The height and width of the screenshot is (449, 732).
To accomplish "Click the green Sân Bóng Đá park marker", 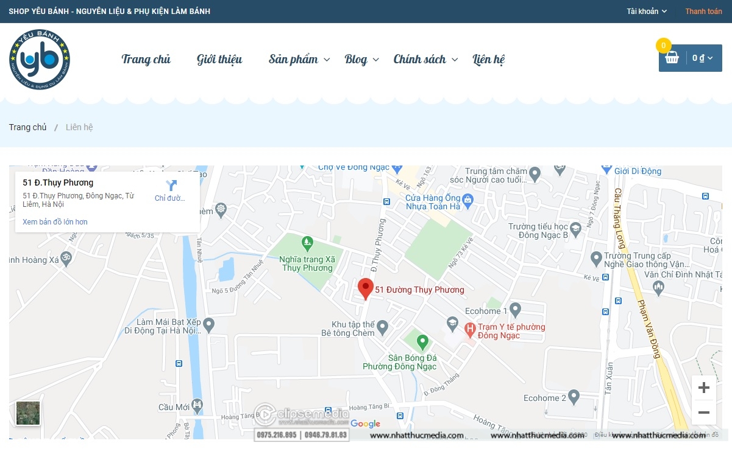I will (423, 343).
